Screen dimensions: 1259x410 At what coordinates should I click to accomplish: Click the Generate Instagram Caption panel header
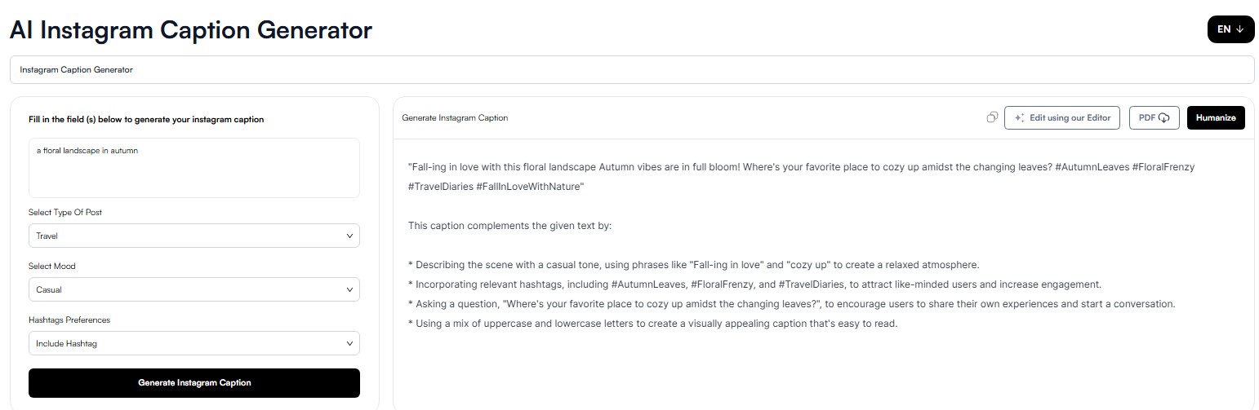[x=455, y=117]
